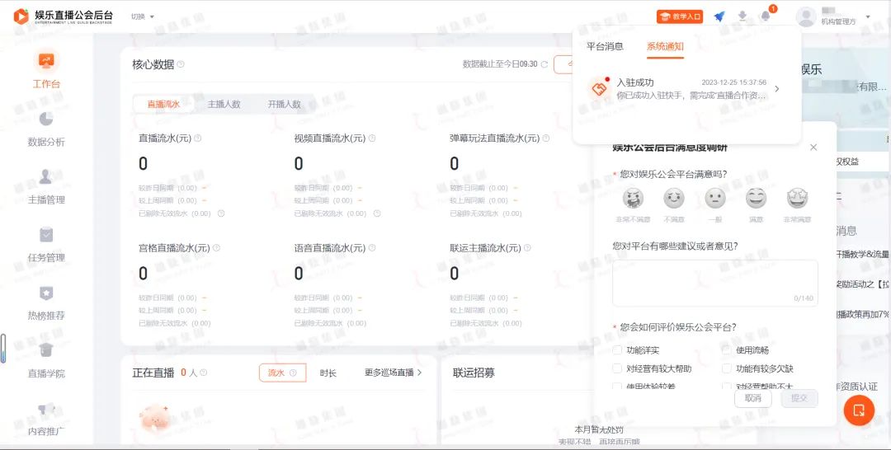The height and width of the screenshot is (450, 891).
Task: Click the 教学入口 button
Action: pos(680,16)
